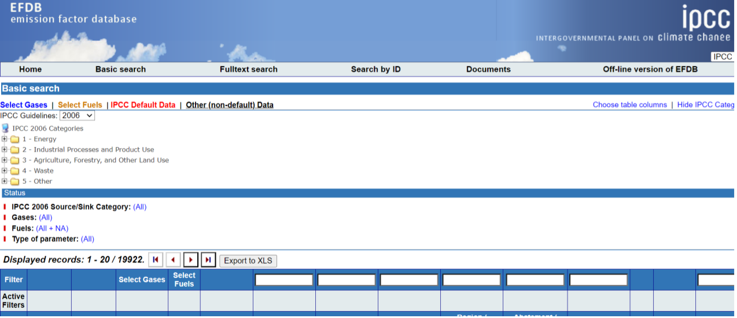Viewport: 737px width, 318px height.
Task: Click Select Gases in the table header
Action: pos(142,280)
